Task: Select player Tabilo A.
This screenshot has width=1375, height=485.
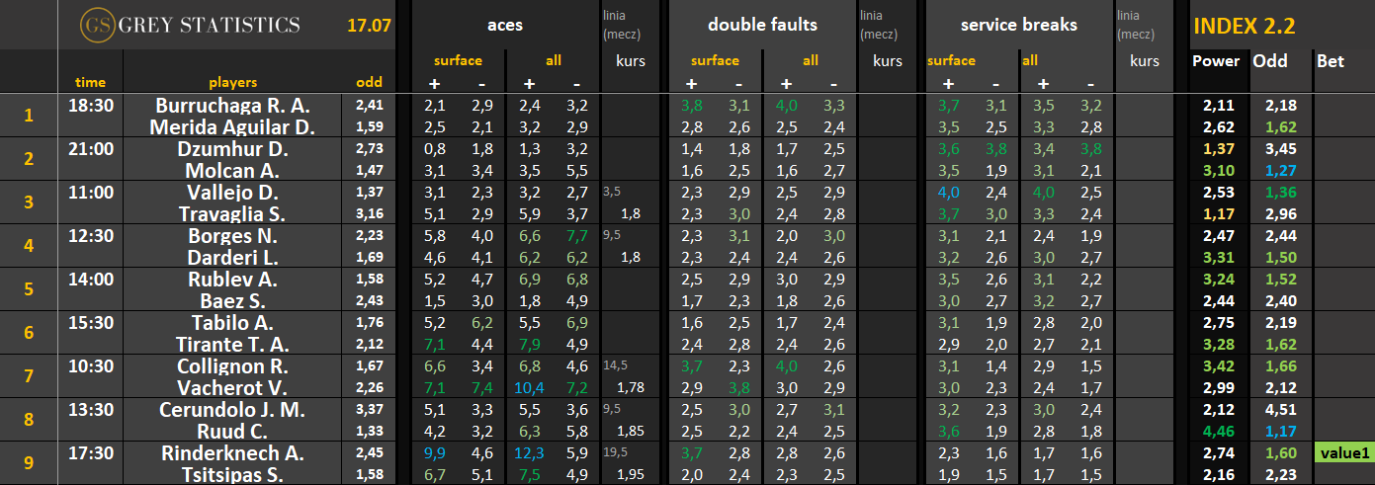Action: [x=233, y=322]
